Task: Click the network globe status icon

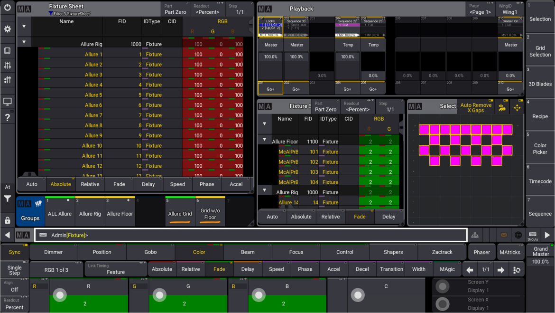Action: (x=518, y=235)
